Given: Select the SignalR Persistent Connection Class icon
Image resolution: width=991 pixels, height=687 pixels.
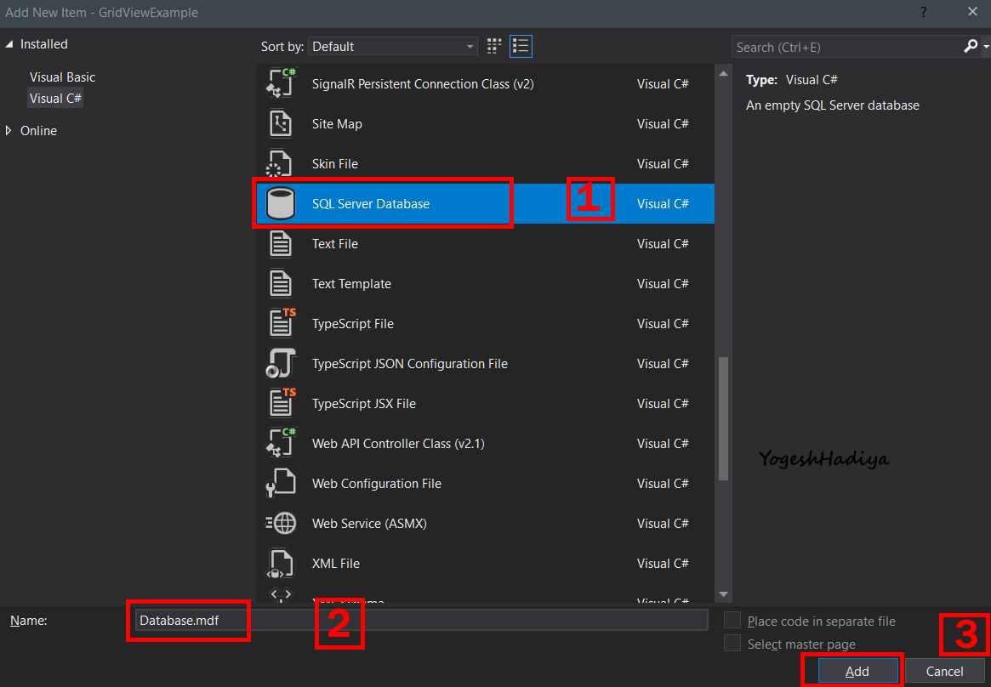Looking at the screenshot, I should (281, 83).
